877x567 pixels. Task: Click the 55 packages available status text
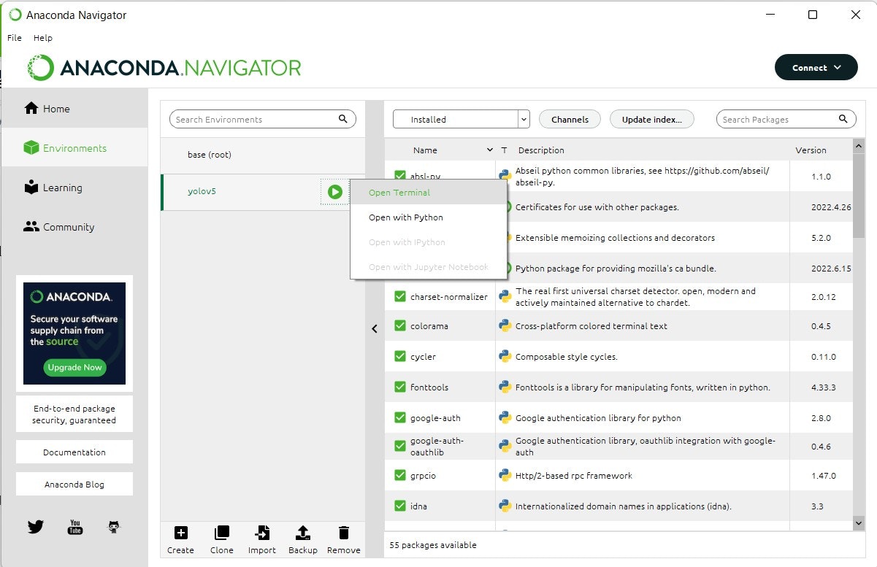pos(433,545)
